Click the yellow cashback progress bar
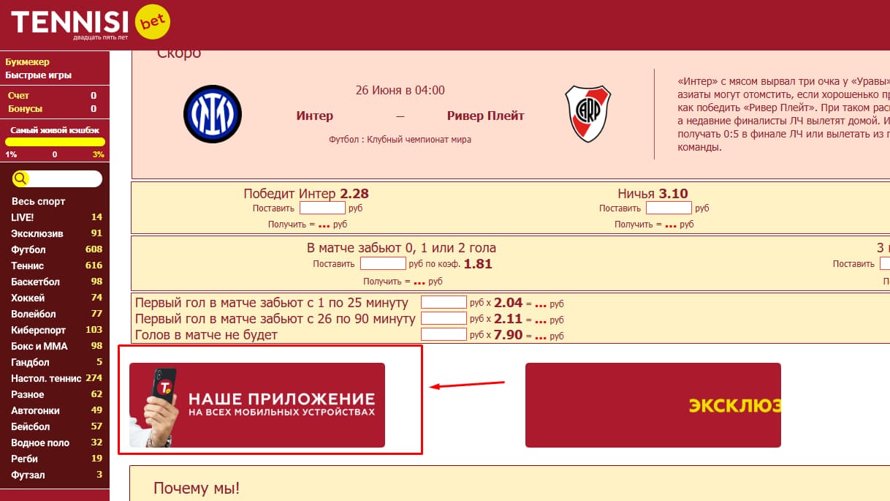Viewport: 890px width, 501px height. [56, 142]
